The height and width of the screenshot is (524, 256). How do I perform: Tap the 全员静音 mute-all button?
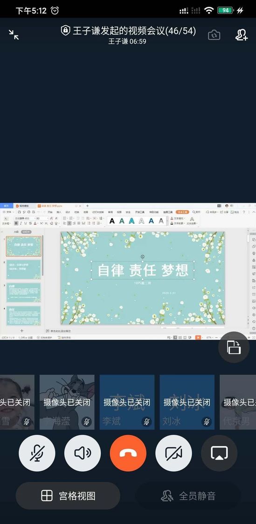tap(188, 496)
